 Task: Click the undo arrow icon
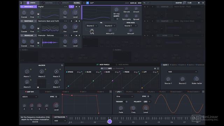(x=145, y=3)
